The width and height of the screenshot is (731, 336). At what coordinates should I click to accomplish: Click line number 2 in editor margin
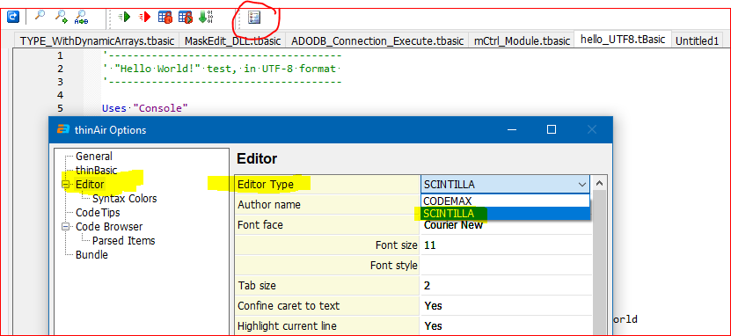click(60, 69)
